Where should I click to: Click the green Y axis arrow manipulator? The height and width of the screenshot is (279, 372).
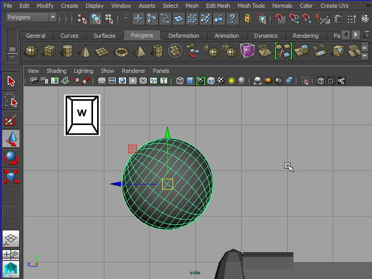pyautogui.click(x=167, y=133)
